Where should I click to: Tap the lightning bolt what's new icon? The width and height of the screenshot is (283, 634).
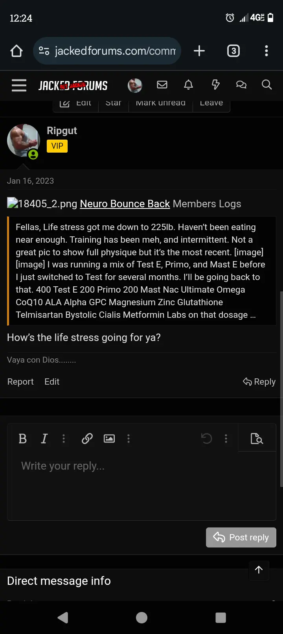click(x=215, y=85)
